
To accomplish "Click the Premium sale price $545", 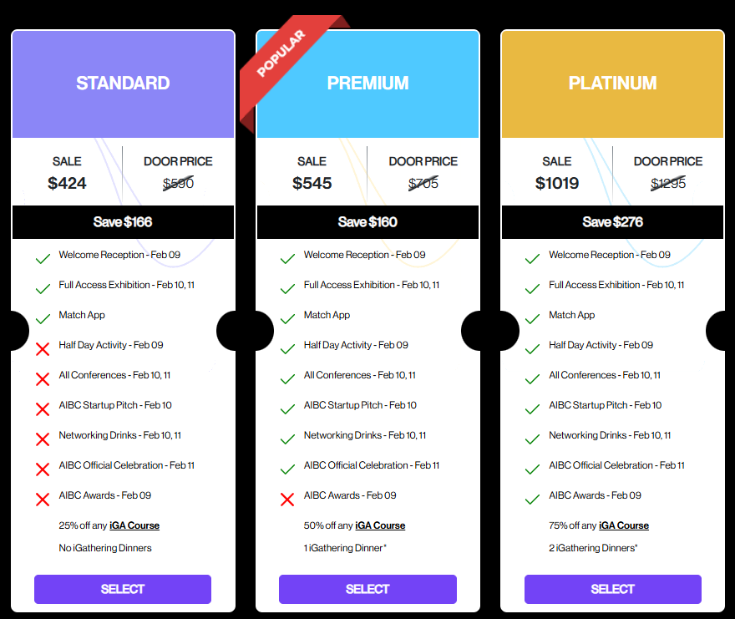I will pyautogui.click(x=312, y=183).
